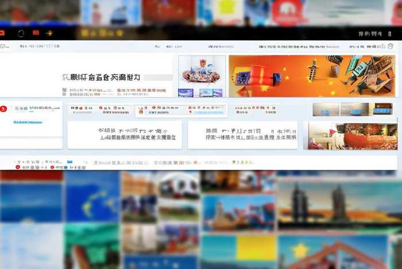Viewport: 402px width, 269px height.
Task: Click the second red circle icon in bottom strip
Action: tap(52, 167)
